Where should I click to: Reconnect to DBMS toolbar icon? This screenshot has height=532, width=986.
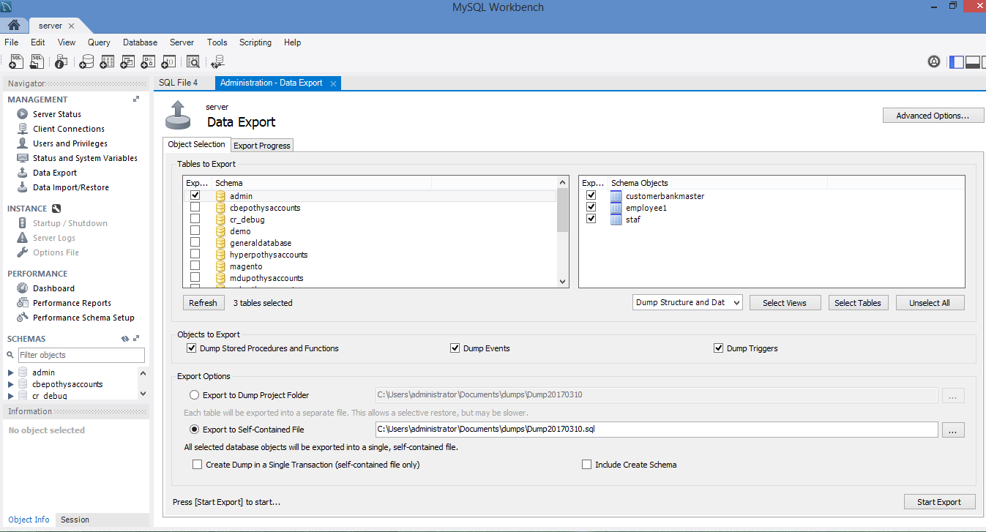tap(217, 62)
